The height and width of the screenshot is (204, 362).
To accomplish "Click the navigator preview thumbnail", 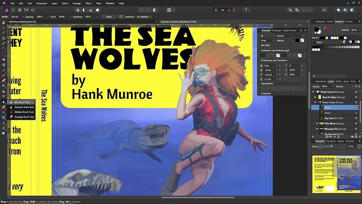I will (x=336, y=174).
